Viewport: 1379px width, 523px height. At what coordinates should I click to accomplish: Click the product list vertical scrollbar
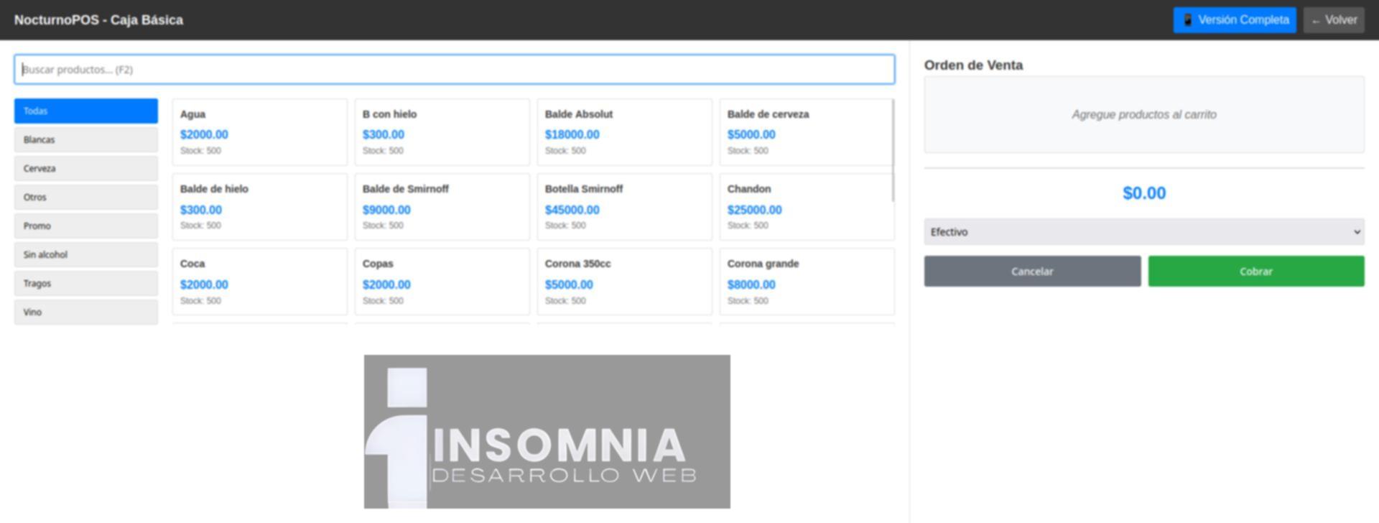click(893, 151)
